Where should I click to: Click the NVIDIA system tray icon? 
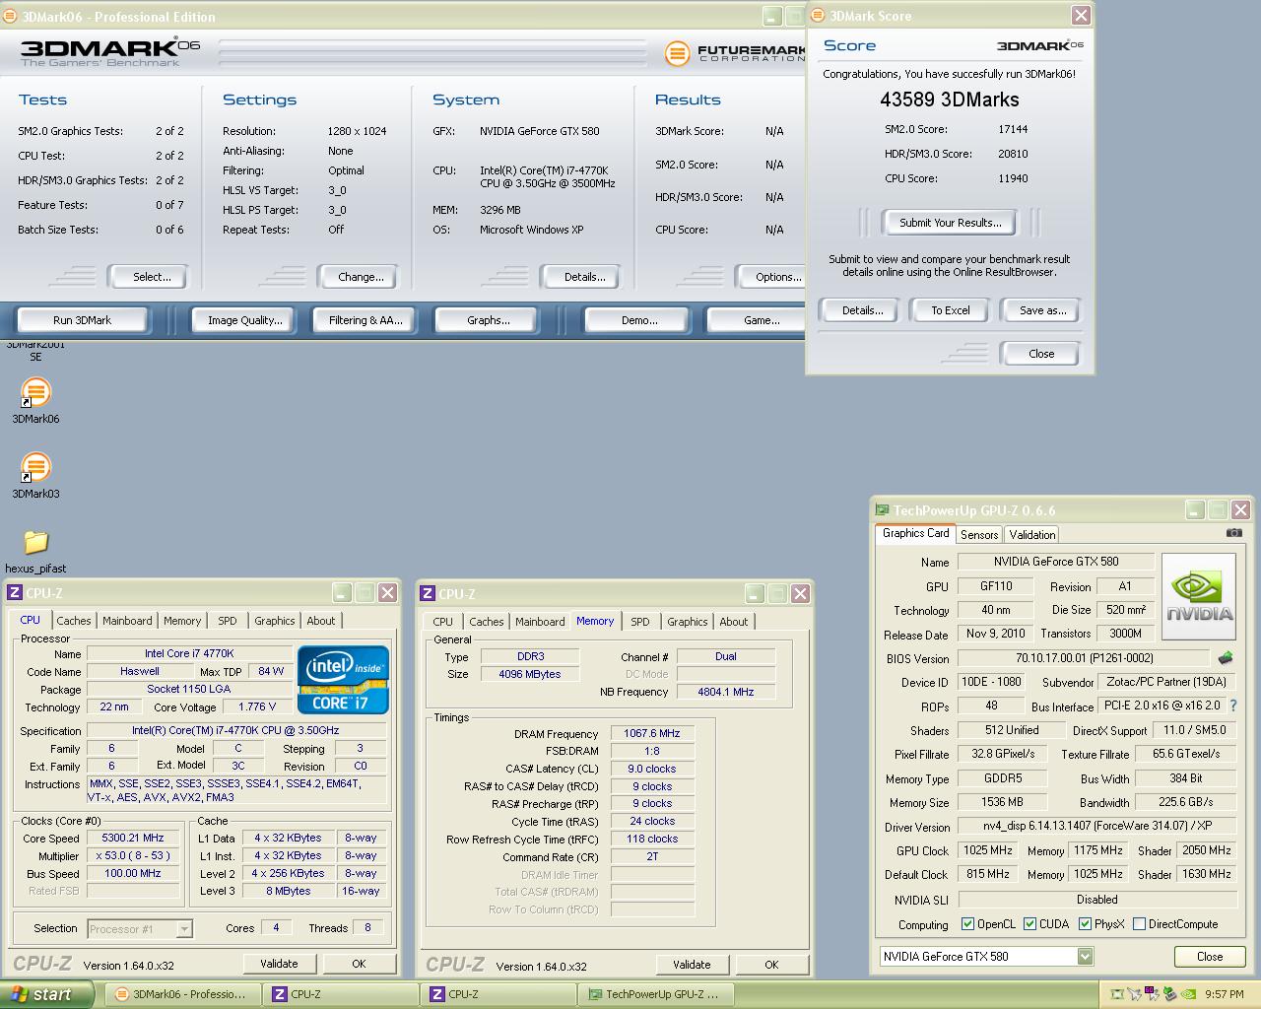click(x=1188, y=994)
